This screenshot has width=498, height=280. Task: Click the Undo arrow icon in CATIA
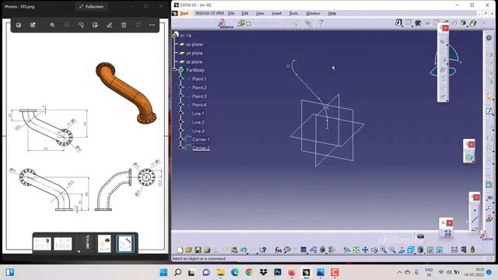click(243, 250)
